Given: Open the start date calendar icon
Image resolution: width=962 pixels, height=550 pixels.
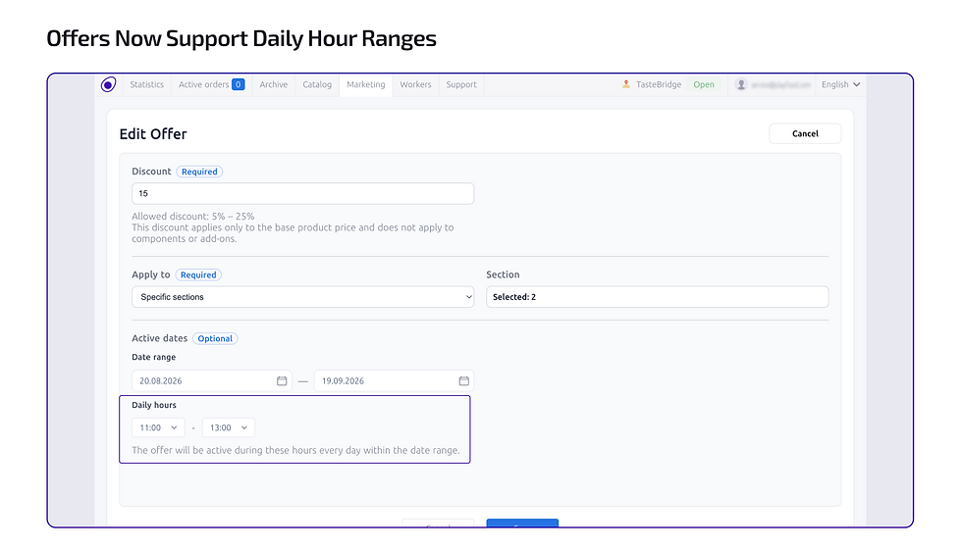Looking at the screenshot, I should 282,381.
